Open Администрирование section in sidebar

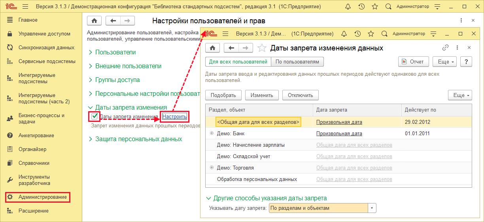(x=38, y=197)
